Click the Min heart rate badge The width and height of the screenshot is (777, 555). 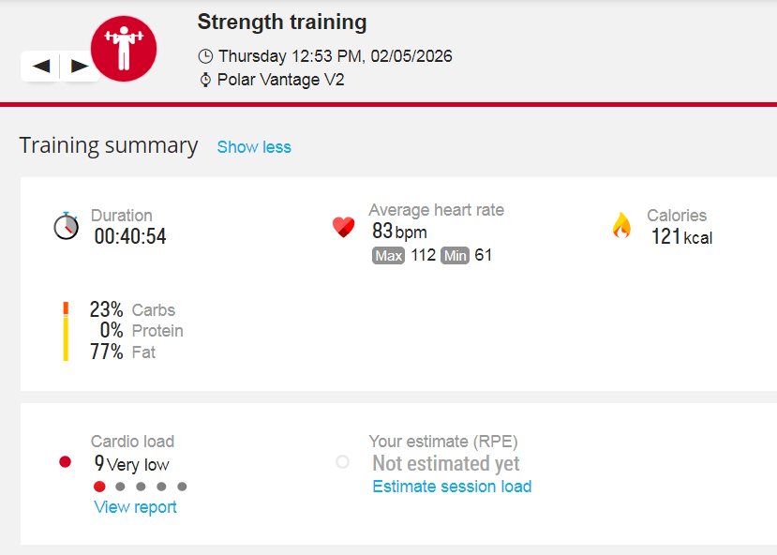tap(455, 255)
